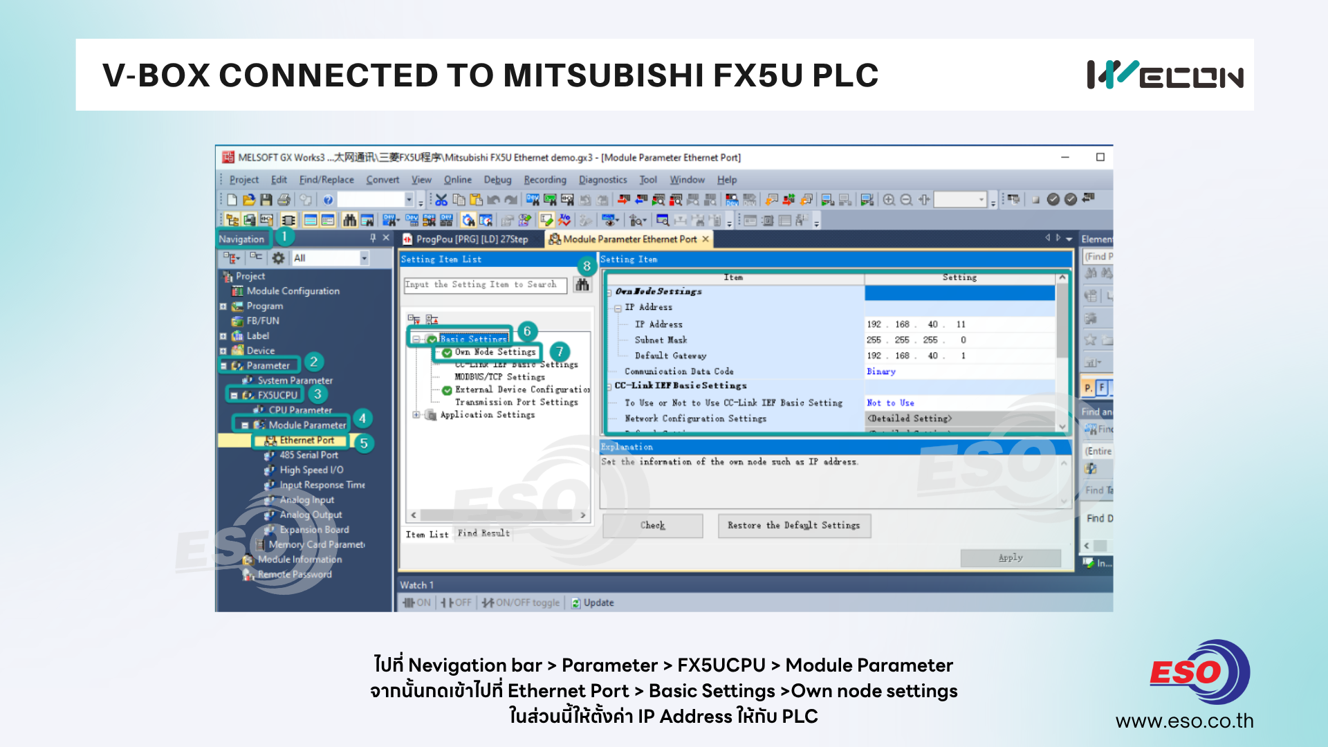Click the Read from PLC blue-arrow icon
Image resolution: width=1328 pixels, height=747 pixels.
pos(641,200)
